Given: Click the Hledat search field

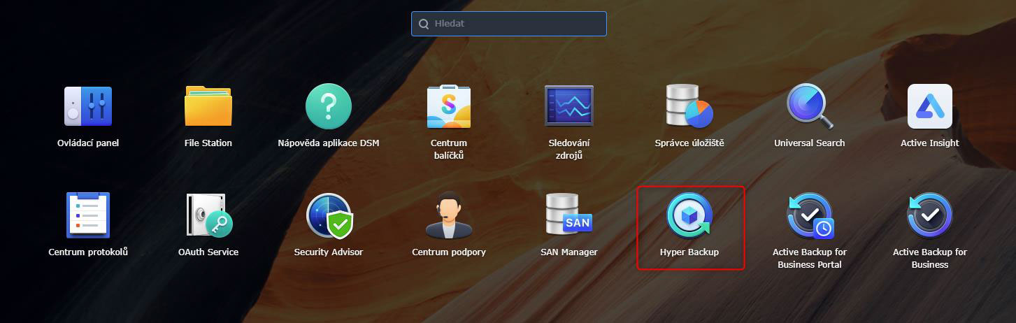Looking at the screenshot, I should [509, 24].
